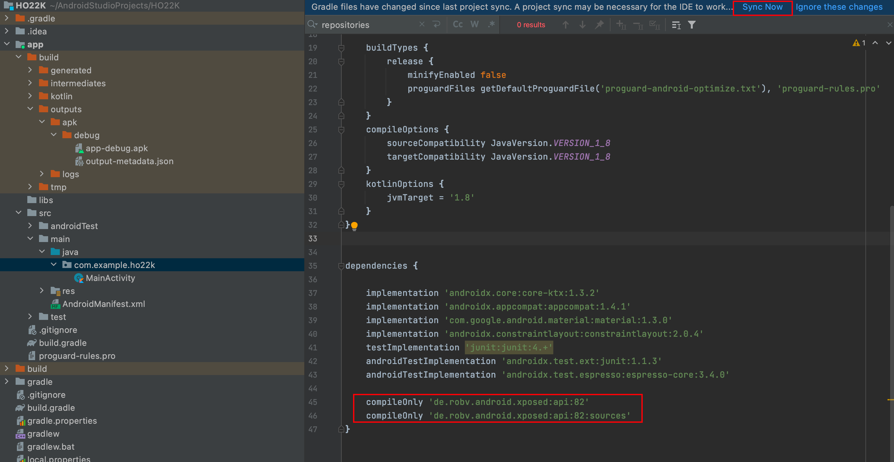
Task: Expand the top-level gradle folder
Action: [x=7, y=382]
